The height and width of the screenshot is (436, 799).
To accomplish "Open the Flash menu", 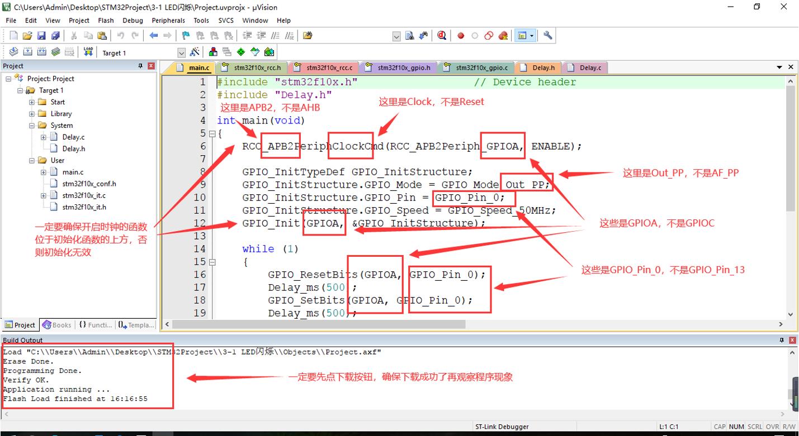I will tap(106, 20).
